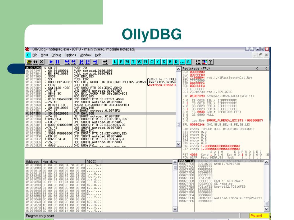Screen dimensions: 294x220
Task: Click stack pane scroll down arrow
Action: coord(266,209)
